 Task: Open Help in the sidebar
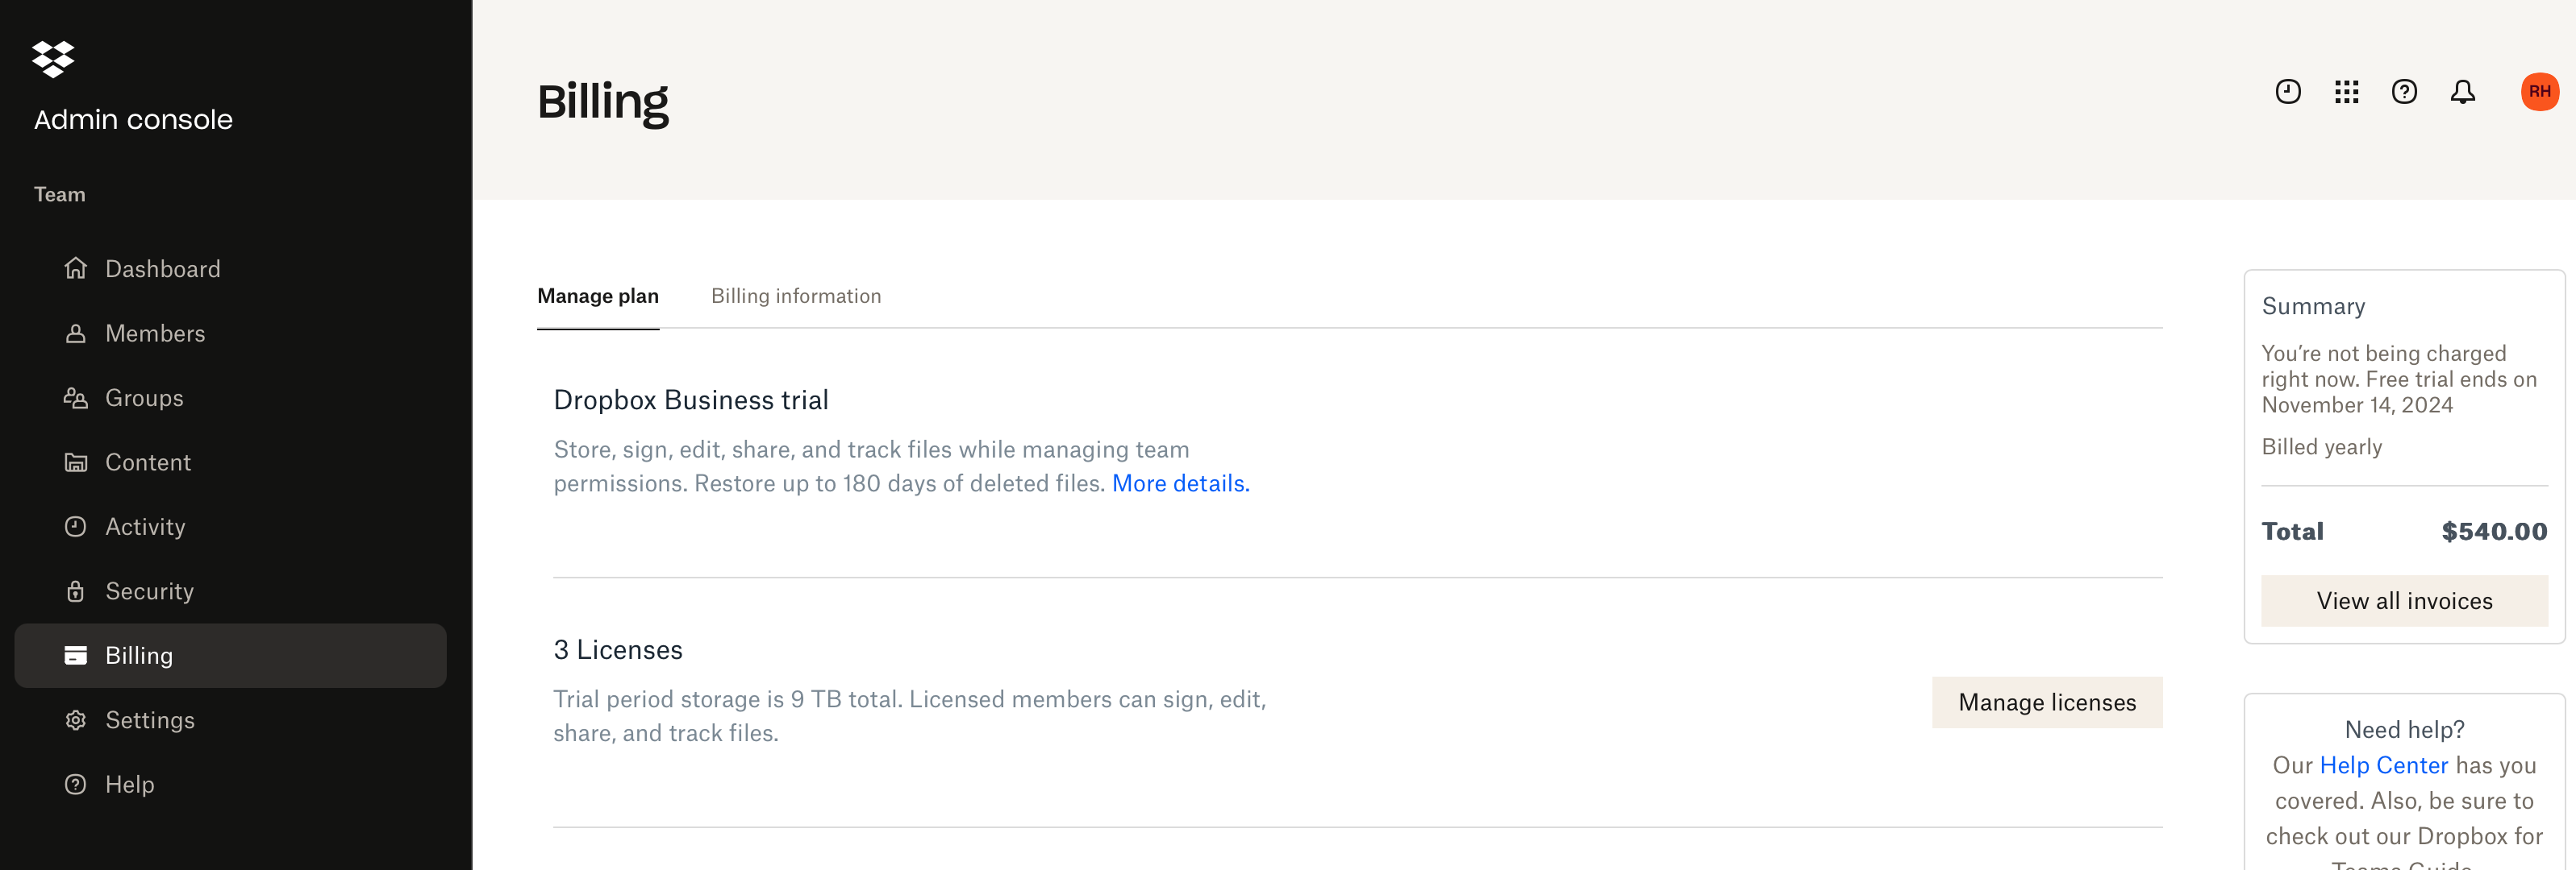pyautogui.click(x=129, y=784)
